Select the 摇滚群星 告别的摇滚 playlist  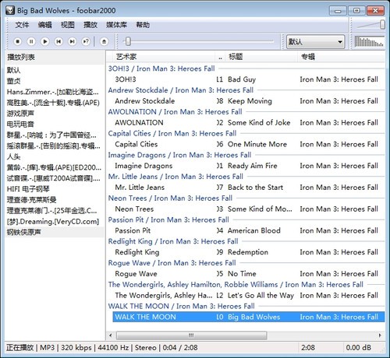pos(55,146)
